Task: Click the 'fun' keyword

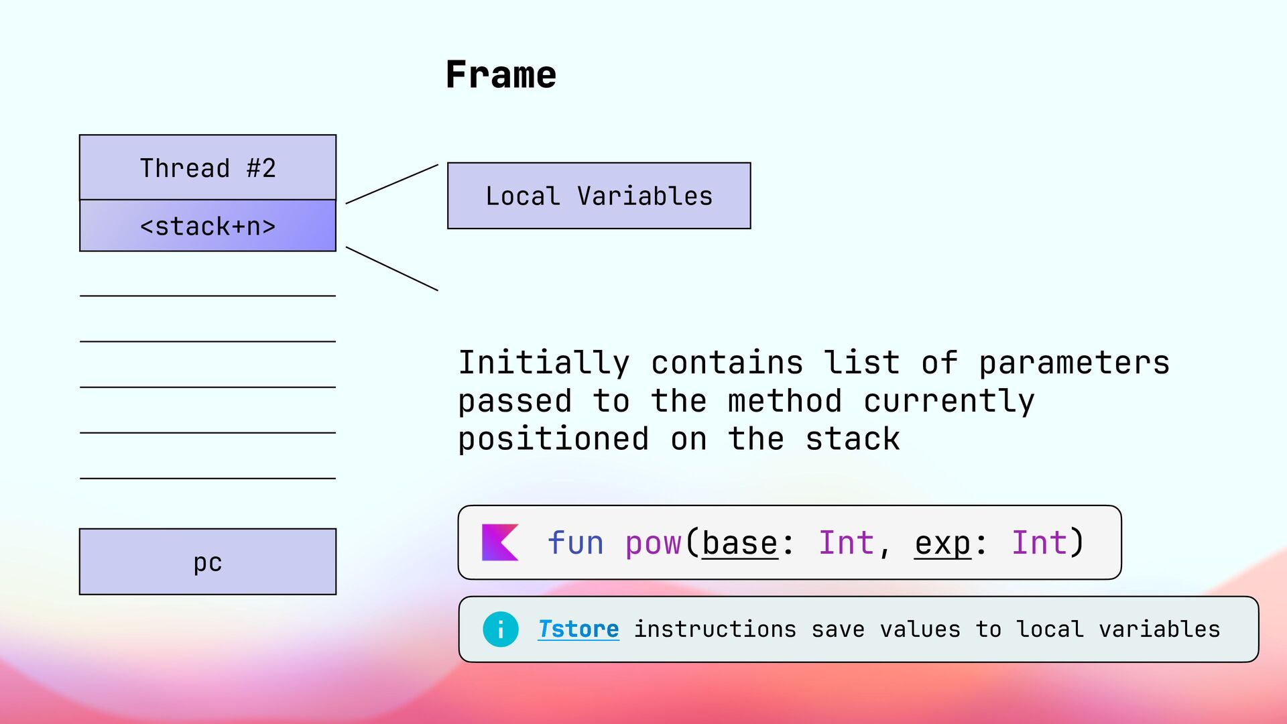Action: pos(576,543)
